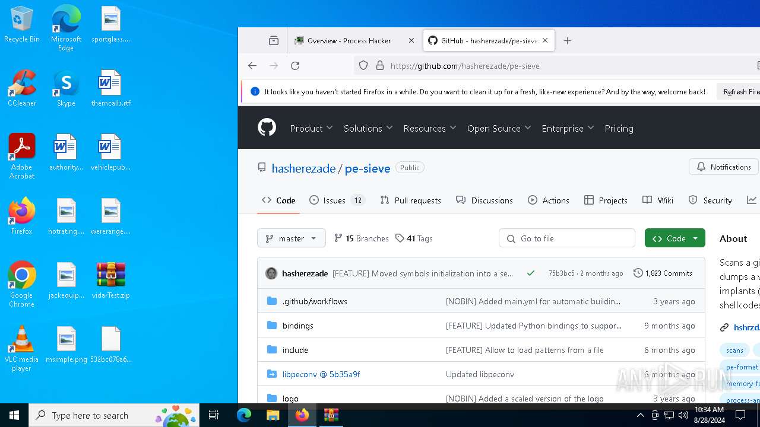Expand the Enterprise menu
Viewport: 760px width, 427px height.
[x=568, y=128]
